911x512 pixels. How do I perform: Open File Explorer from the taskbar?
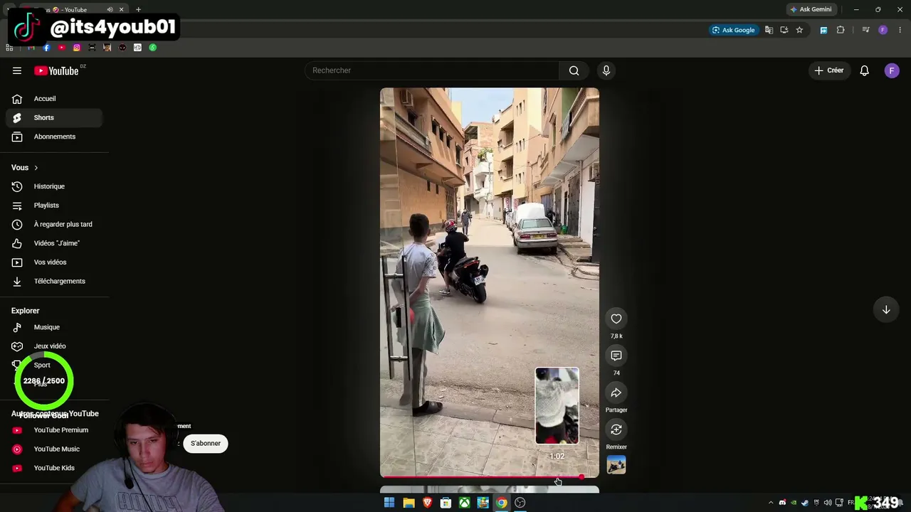(x=409, y=503)
